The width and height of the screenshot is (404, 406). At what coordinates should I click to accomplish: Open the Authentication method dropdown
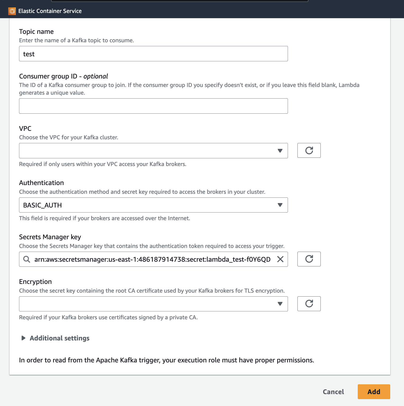[153, 205]
